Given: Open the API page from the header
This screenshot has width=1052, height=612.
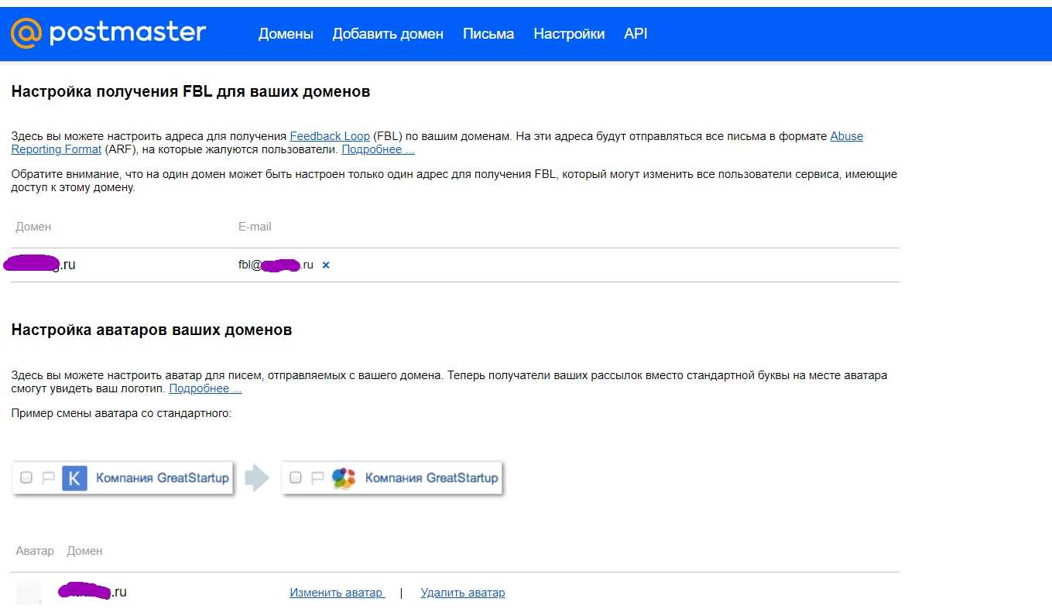Looking at the screenshot, I should click(x=636, y=34).
